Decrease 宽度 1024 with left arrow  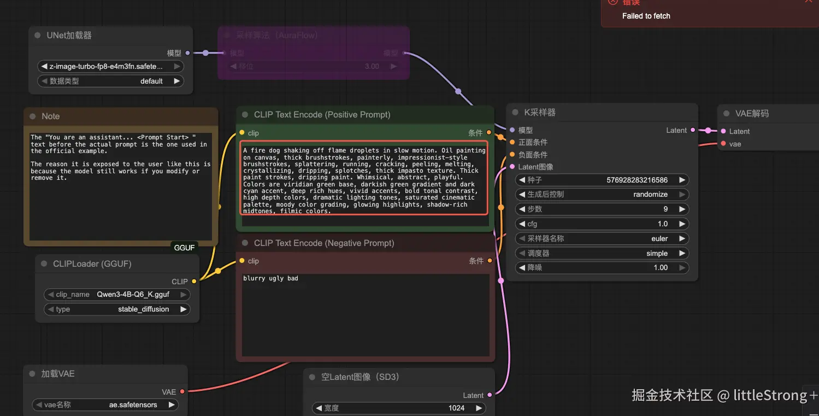(319, 408)
